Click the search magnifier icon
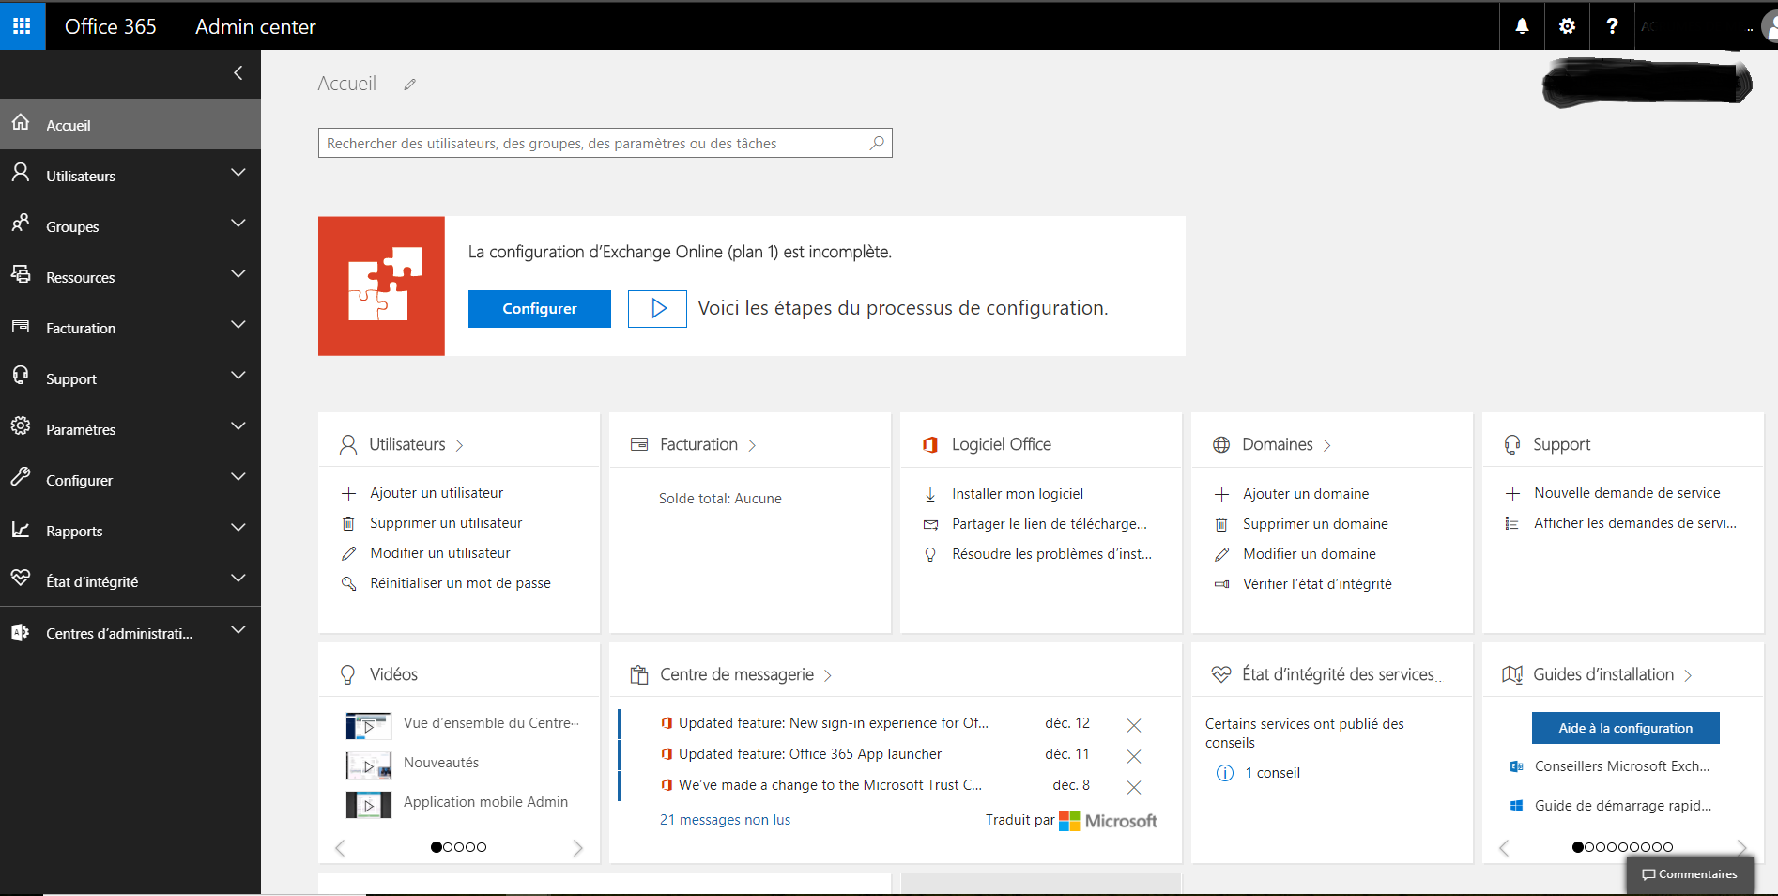The width and height of the screenshot is (1778, 896). (877, 143)
